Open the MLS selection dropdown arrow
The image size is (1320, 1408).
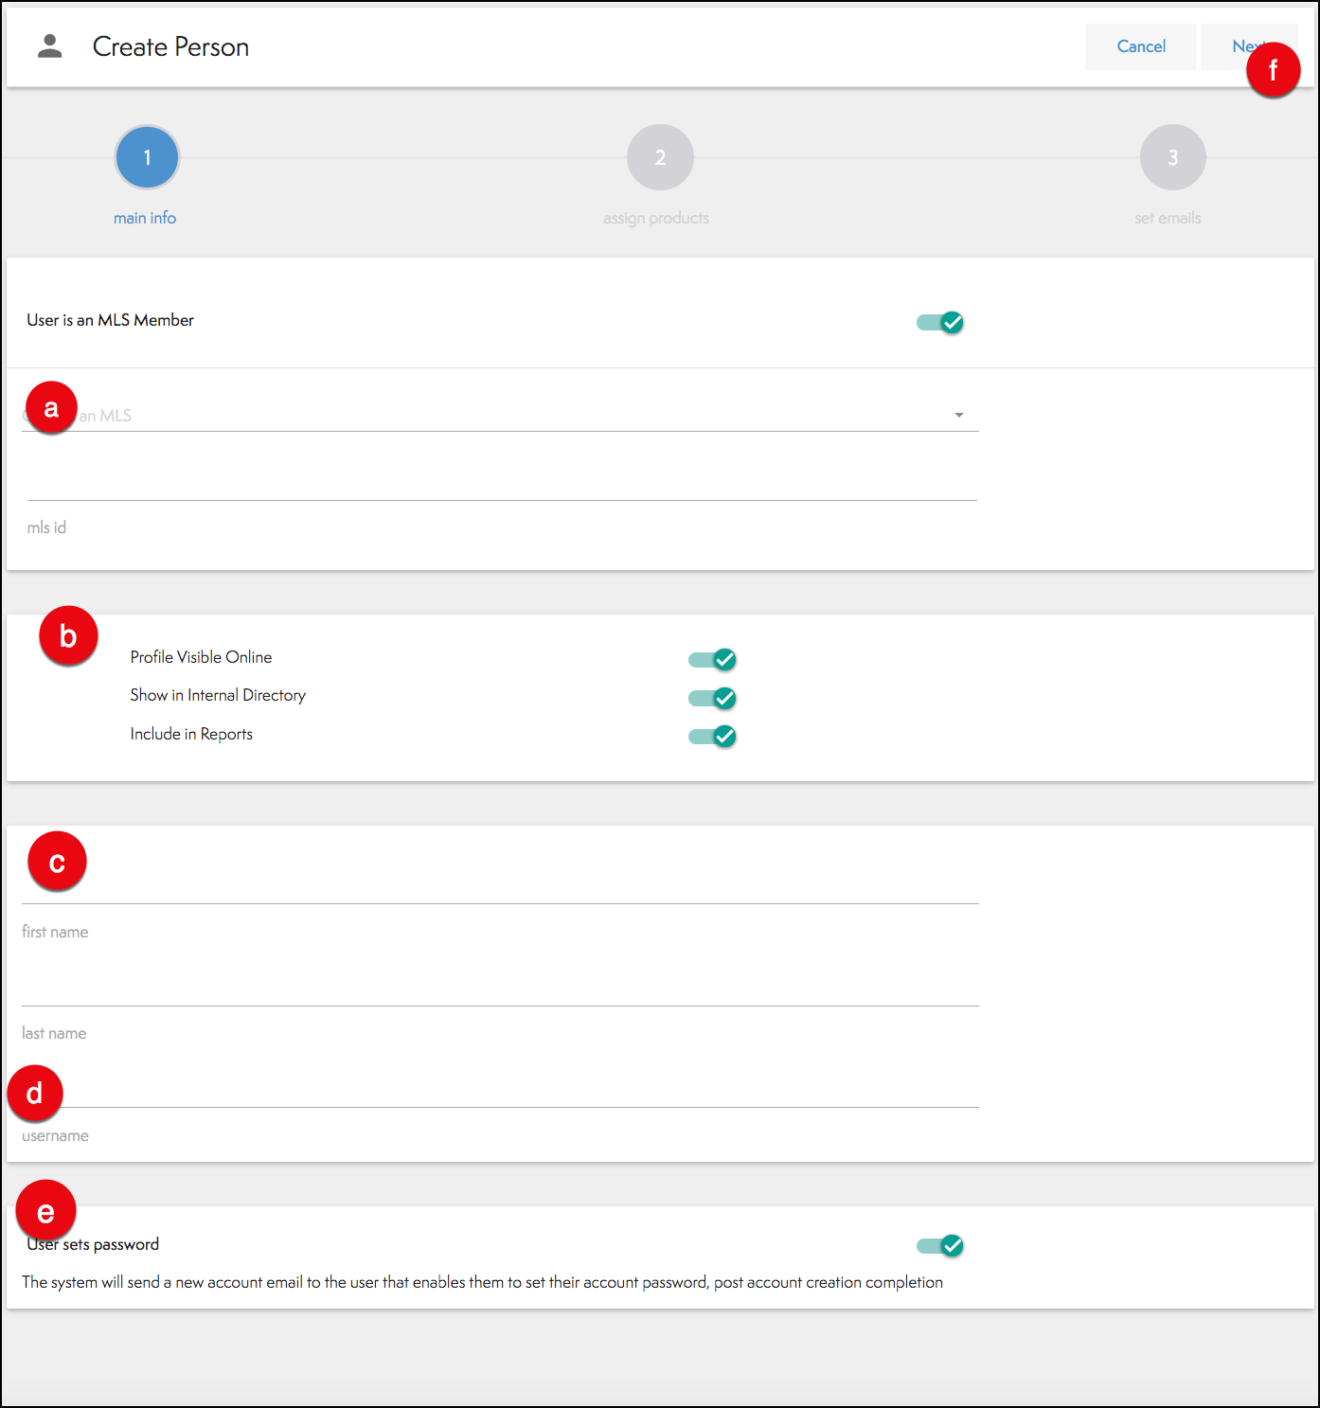click(x=958, y=416)
